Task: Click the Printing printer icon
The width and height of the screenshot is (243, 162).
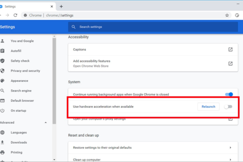Action: tap(2, 152)
